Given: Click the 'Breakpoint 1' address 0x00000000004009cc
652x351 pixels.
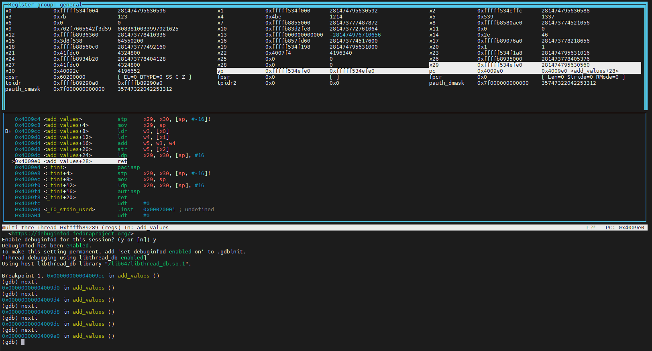Looking at the screenshot, I should tap(75, 276).
